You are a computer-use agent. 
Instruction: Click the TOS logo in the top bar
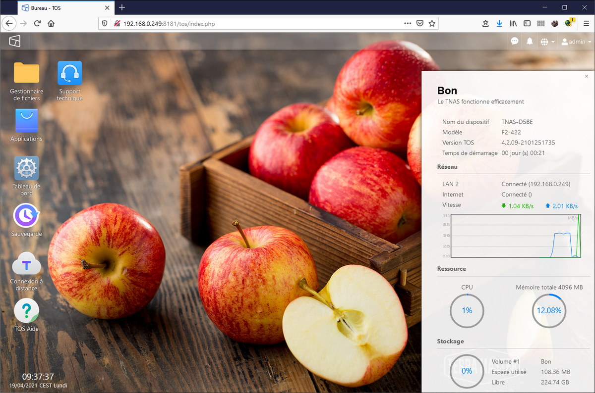(15, 42)
